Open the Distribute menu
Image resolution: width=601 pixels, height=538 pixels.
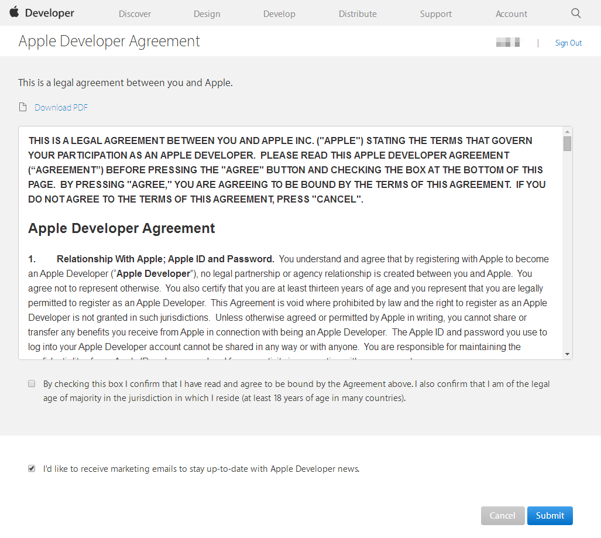pyautogui.click(x=358, y=13)
